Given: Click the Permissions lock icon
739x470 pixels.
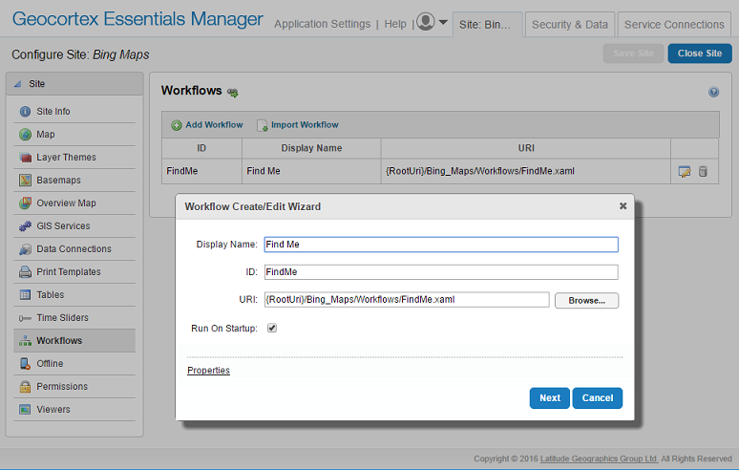Looking at the screenshot, I should click(25, 387).
